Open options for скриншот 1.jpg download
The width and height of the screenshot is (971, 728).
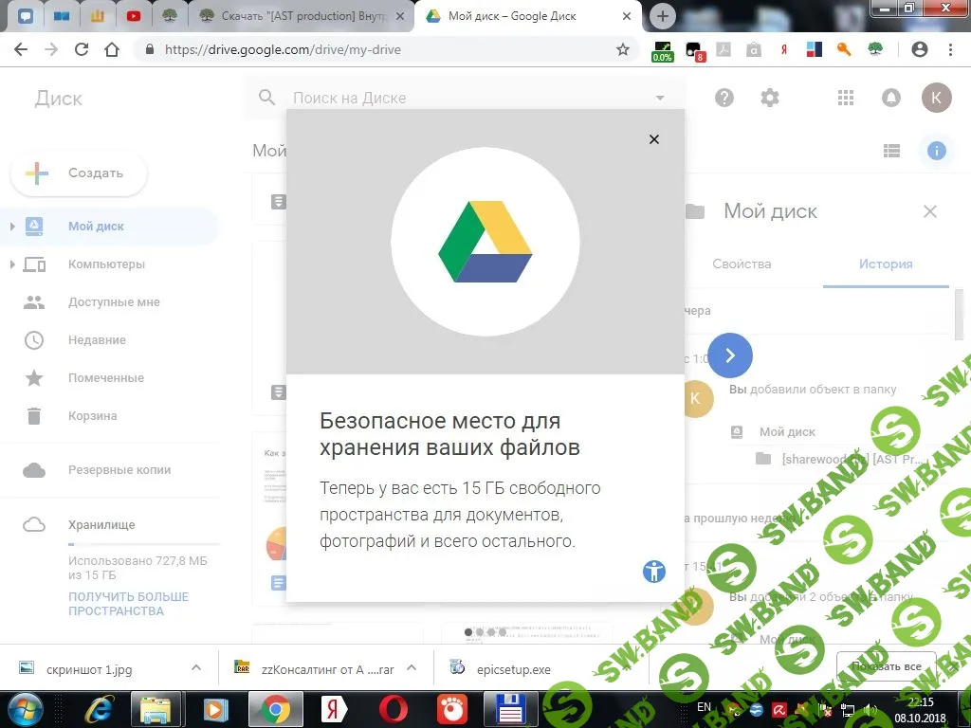pyautogui.click(x=195, y=668)
